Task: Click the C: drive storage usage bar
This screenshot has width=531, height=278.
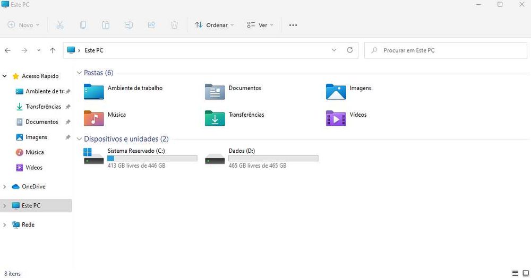Action: coord(152,158)
